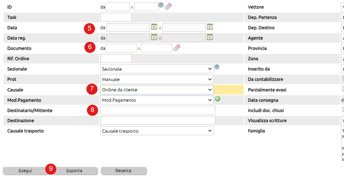The image size is (344, 177).
Task: Open the calendar for Data reg. end date
Action: click(210, 37)
